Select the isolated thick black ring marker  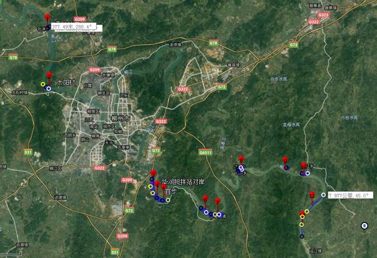(365, 226)
